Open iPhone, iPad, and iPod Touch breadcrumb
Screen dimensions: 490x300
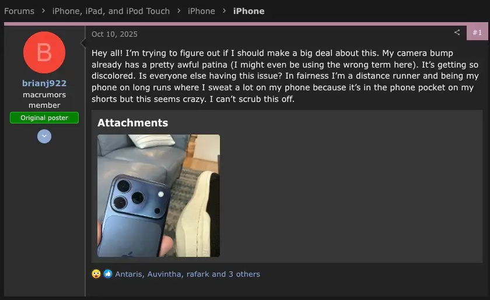(111, 11)
